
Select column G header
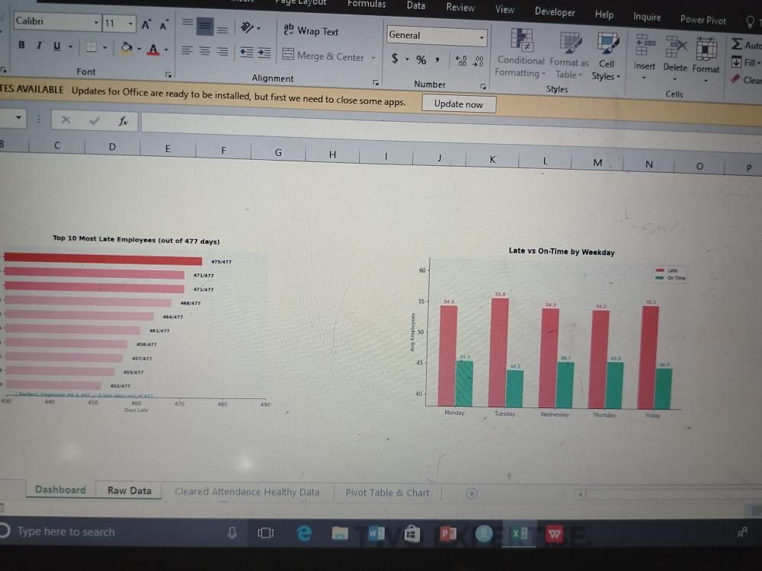point(278,152)
